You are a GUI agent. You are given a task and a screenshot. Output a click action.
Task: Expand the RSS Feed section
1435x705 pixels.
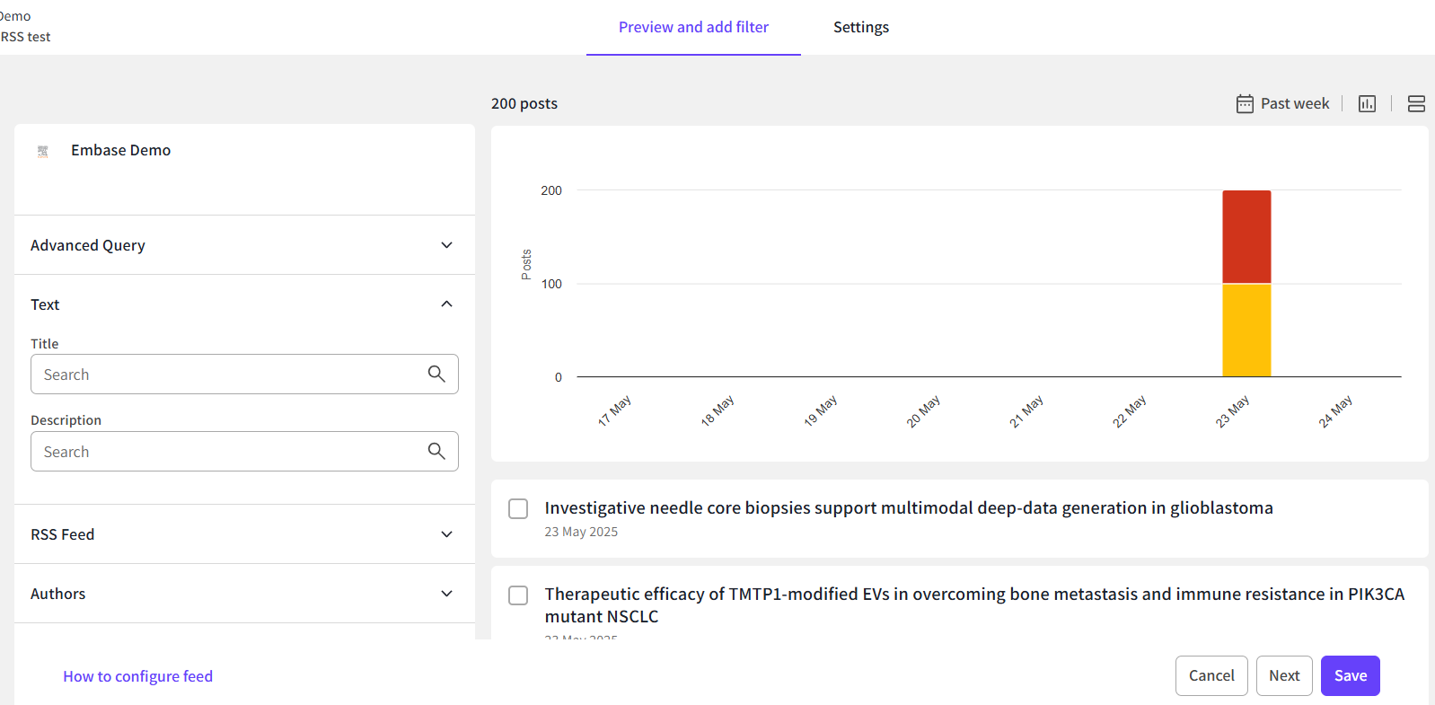pyautogui.click(x=446, y=534)
